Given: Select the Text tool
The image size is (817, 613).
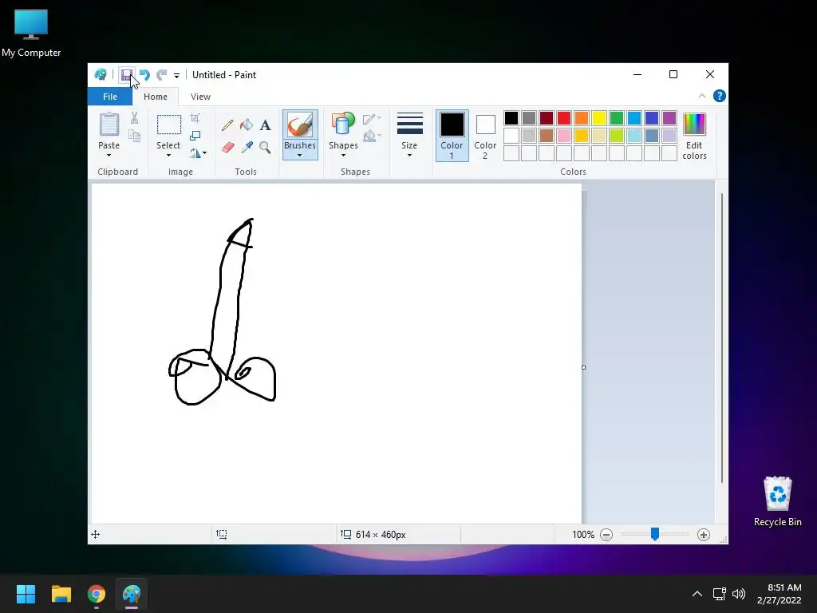Looking at the screenshot, I should tap(265, 125).
